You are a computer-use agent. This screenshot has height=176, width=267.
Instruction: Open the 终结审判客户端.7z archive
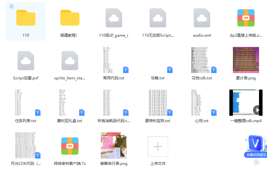tap(70, 146)
